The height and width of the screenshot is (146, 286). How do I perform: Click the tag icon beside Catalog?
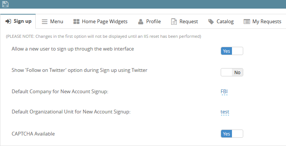coord(211,22)
